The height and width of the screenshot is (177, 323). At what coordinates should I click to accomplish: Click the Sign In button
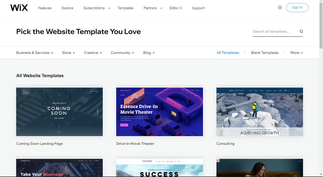[297, 8]
